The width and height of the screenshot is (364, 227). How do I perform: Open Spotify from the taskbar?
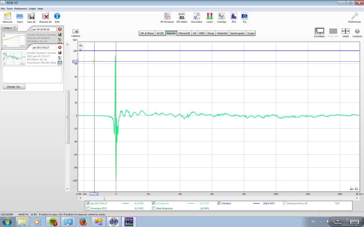coord(53,222)
